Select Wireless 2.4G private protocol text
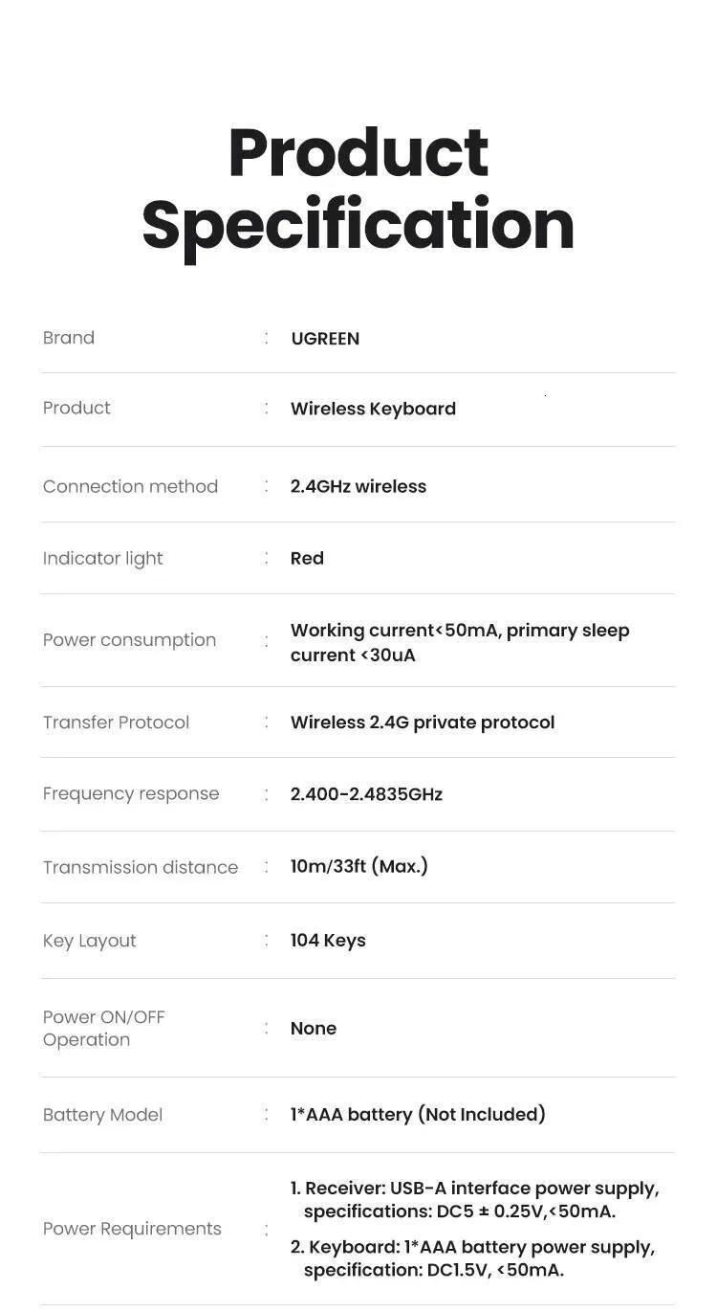Image resolution: width=717 pixels, height=1312 pixels. pos(423,723)
